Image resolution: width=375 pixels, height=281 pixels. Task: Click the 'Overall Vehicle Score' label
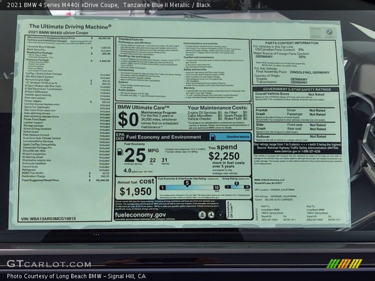pyautogui.click(x=272, y=94)
